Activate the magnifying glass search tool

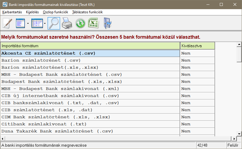tap(54, 23)
